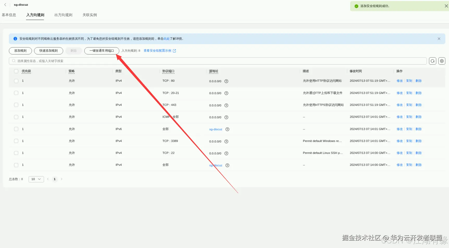
Task: Toggle the select-all checkbox in table header
Action: coord(16,71)
